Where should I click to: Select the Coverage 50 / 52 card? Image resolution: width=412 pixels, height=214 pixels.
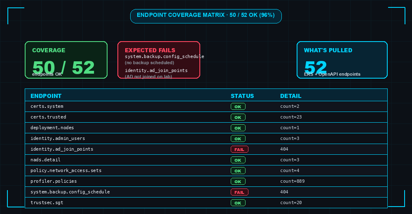coord(66,60)
